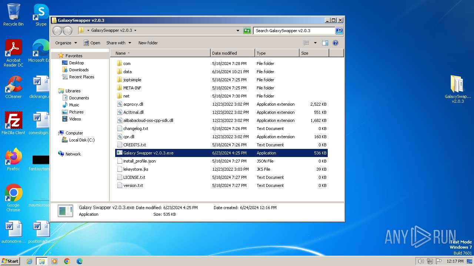The image size is (474, 266).
Task: Sort by Date modified column header
Action: click(x=233, y=53)
